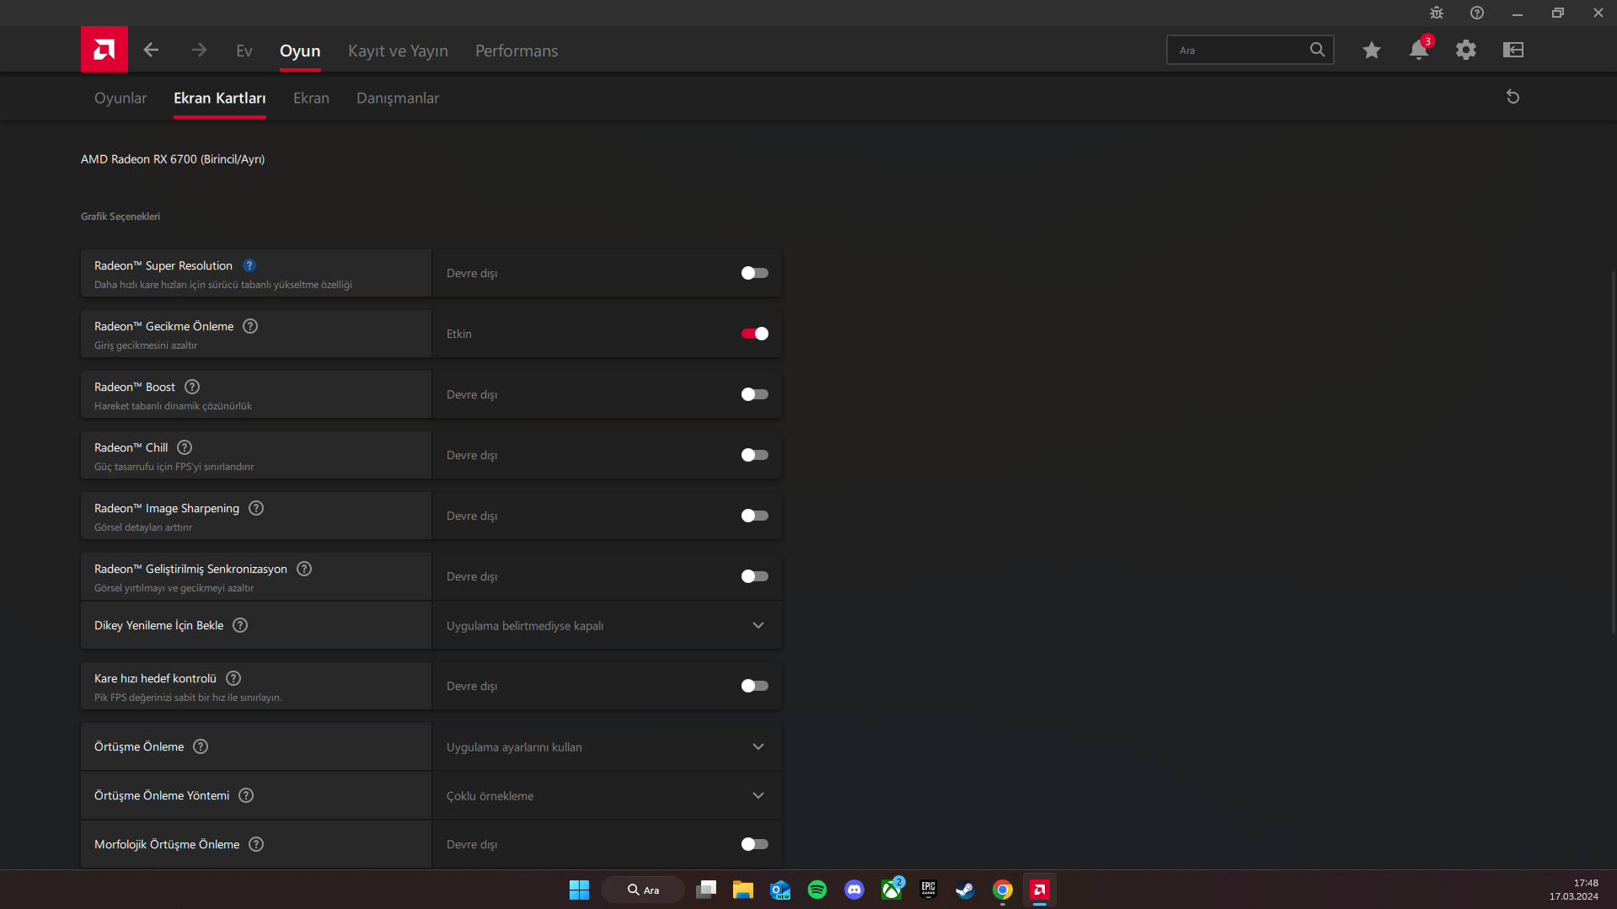Click the reset defaults arrow icon
Viewport: 1617px width, 909px height.
coord(1513,97)
